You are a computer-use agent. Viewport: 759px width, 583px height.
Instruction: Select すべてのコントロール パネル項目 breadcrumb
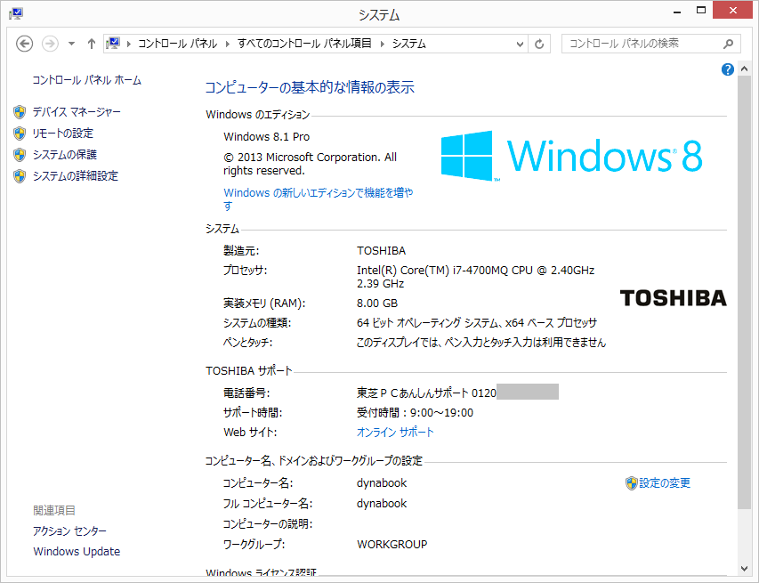[305, 44]
